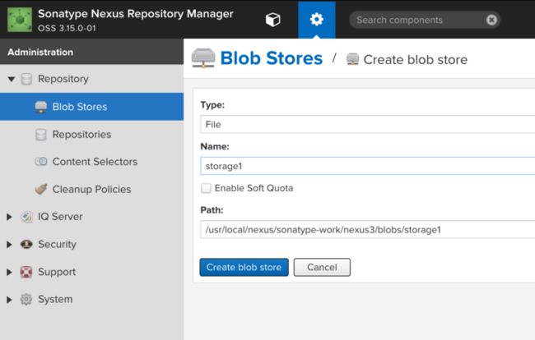Click the Security icon
Screen dimensions: 535x340
[26, 244]
